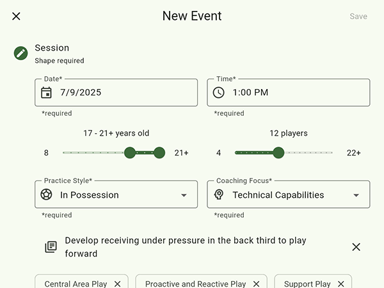Remove the Proactive and Reactive Play chip
384x288 pixels.
click(x=256, y=284)
